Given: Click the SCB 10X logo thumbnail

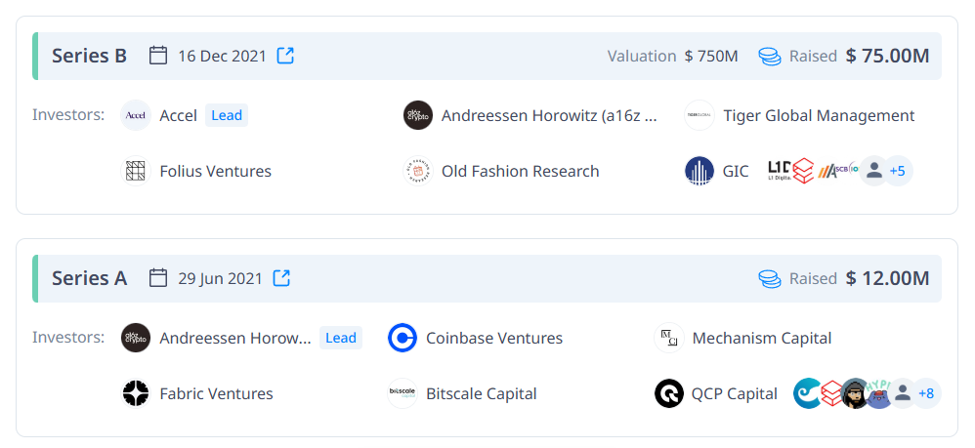Looking at the screenshot, I should click(848, 169).
